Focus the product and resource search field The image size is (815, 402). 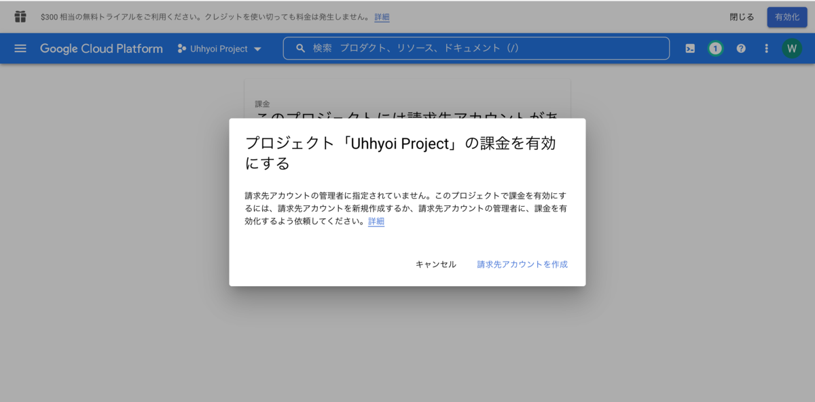click(476, 49)
